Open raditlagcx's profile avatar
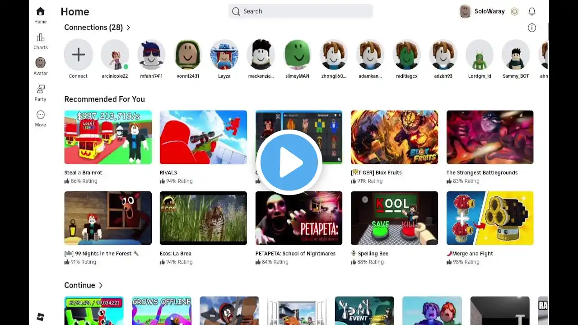 [407, 55]
